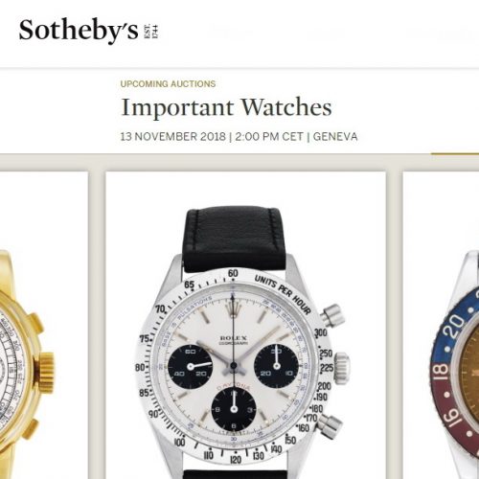The height and width of the screenshot is (479, 479).
Task: Open the blue and red bezel watch lot
Action: coord(441,325)
